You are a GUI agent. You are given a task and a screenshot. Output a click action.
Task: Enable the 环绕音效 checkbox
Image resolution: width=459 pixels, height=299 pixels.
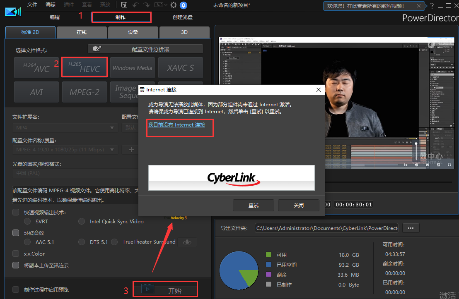(x=16, y=233)
